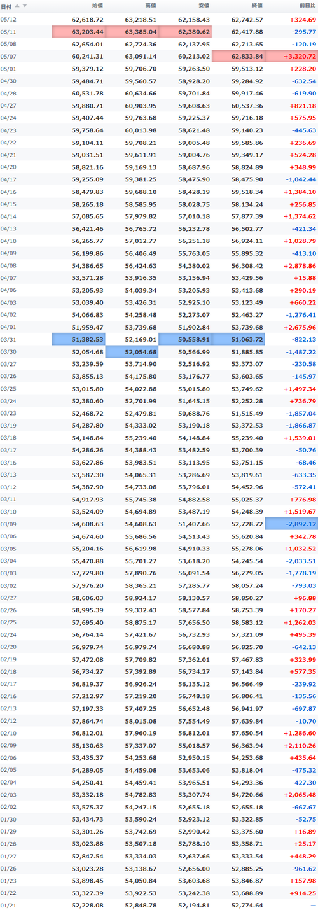318x910 pixels.
Task: Select the highlighted high value 63,385.04
Action: pos(132,32)
